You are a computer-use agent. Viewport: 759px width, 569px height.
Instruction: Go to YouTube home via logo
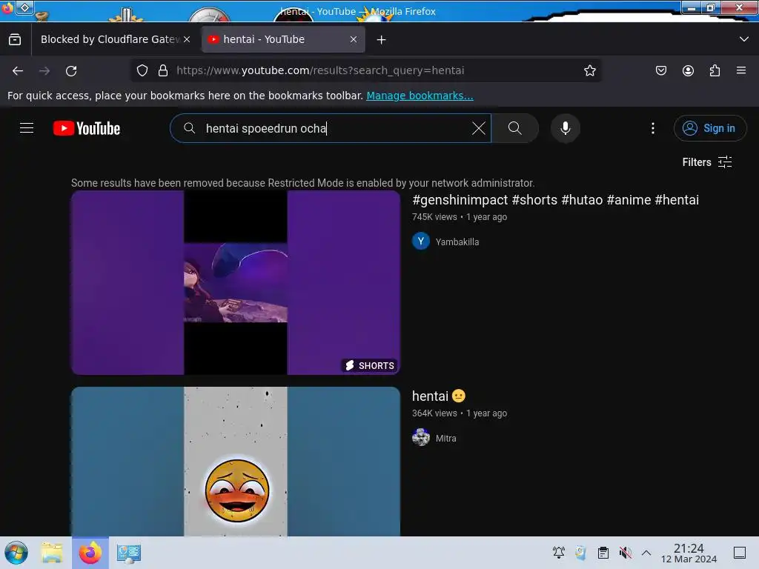coord(87,128)
